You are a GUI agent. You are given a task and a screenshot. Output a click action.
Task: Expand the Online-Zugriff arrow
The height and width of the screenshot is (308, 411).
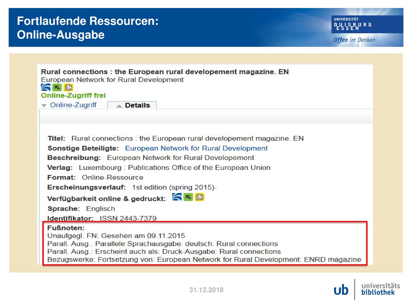pos(44,105)
